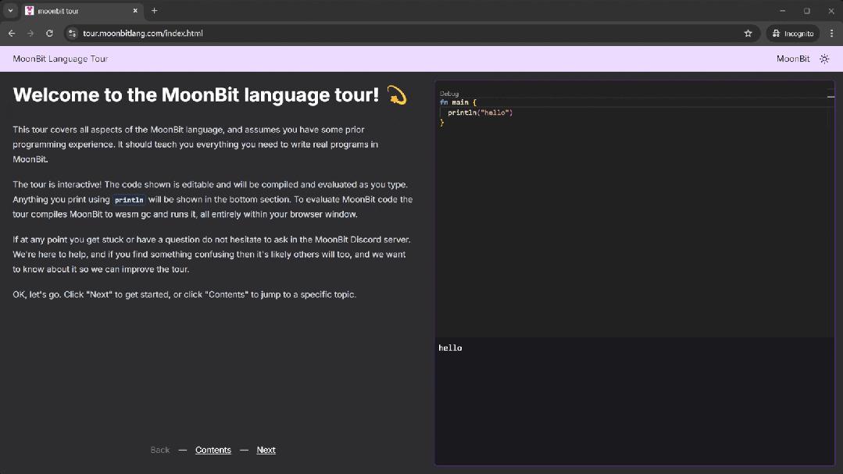
Task: Click the MoonBit link in the header
Action: (x=792, y=58)
